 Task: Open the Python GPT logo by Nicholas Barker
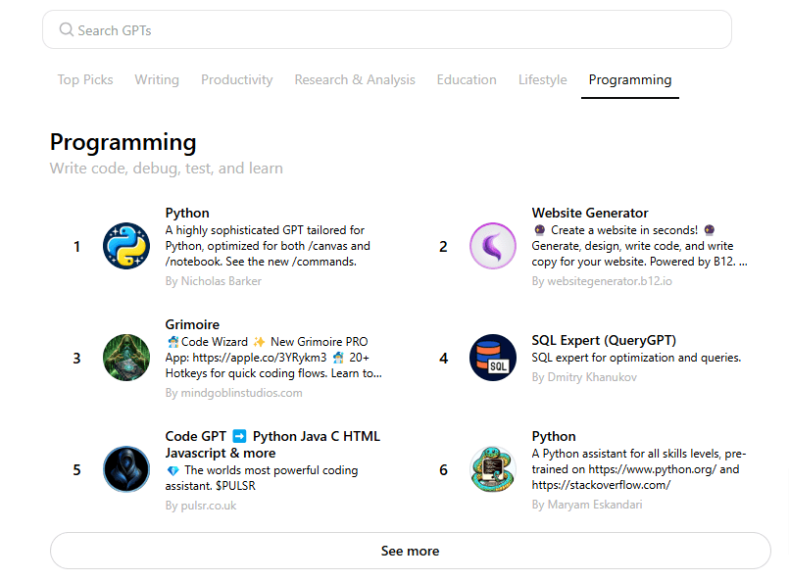(126, 246)
